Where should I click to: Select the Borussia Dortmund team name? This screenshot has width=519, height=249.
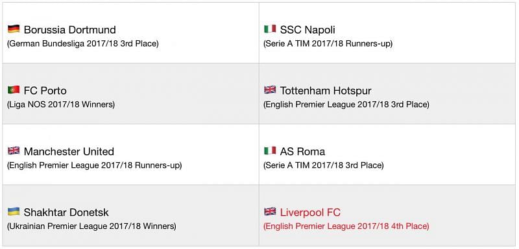(x=70, y=30)
